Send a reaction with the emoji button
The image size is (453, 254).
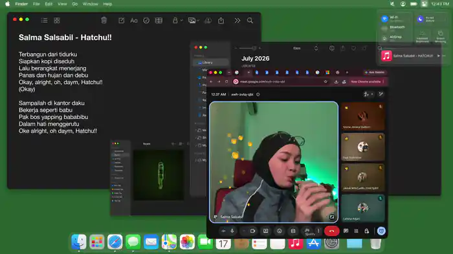[x=280, y=231]
